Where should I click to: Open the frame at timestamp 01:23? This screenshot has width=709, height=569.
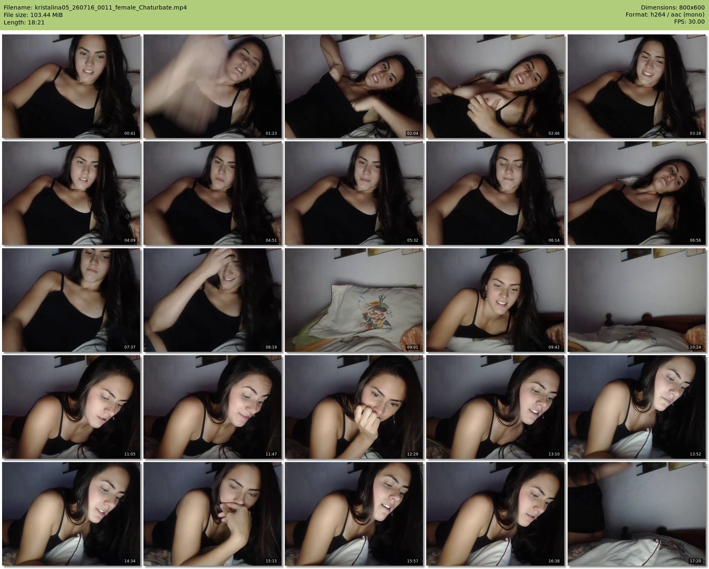pyautogui.click(x=213, y=86)
